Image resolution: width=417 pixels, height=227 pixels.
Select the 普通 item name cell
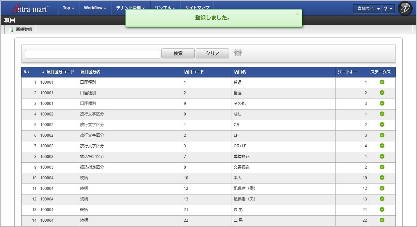(284, 82)
